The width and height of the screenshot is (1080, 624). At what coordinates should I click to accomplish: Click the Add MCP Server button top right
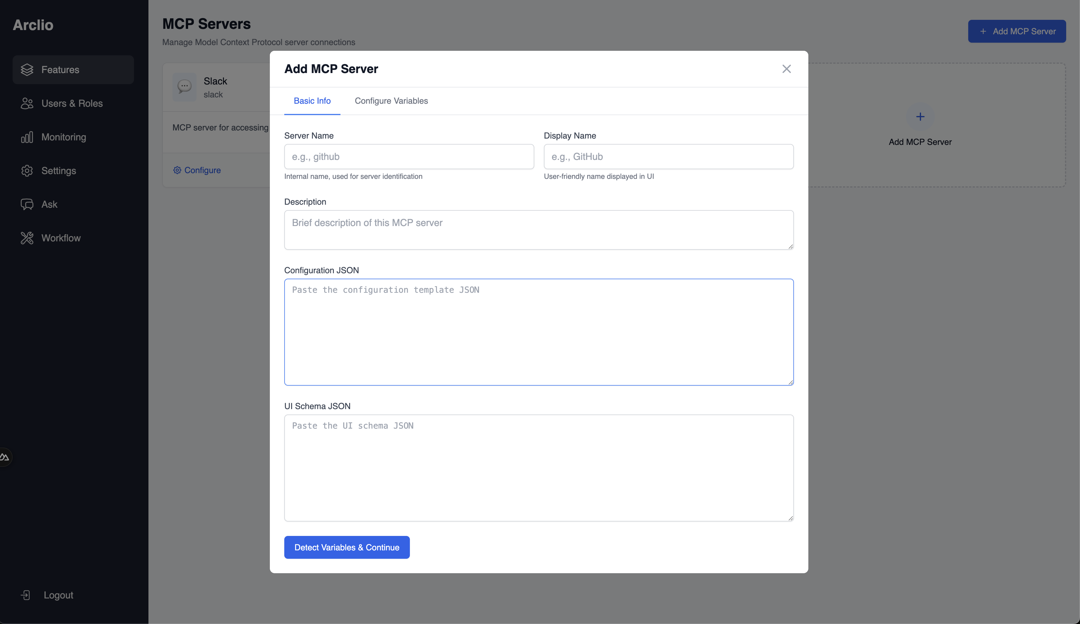1016,31
